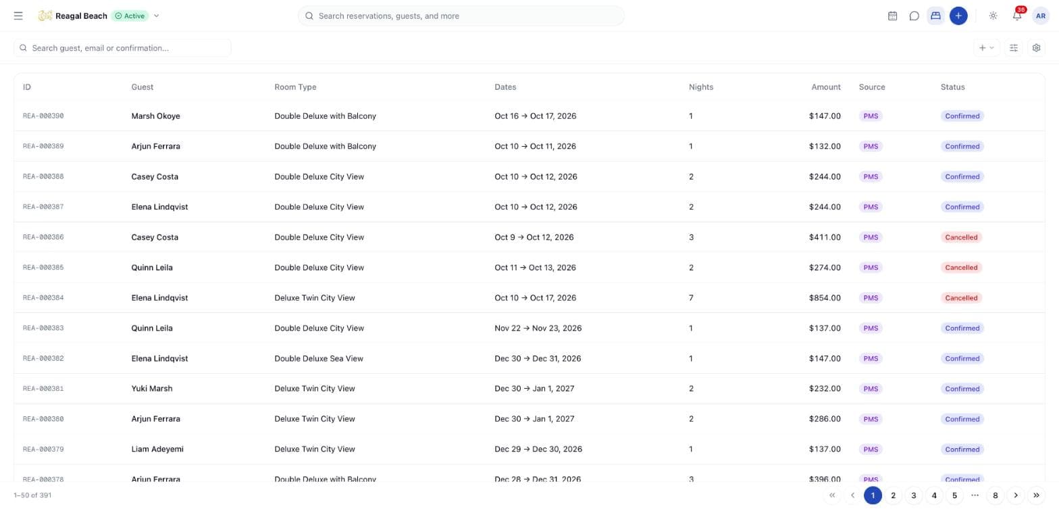Sort by the Dates column header
Image resolution: width=1059 pixels, height=509 pixels.
point(505,87)
